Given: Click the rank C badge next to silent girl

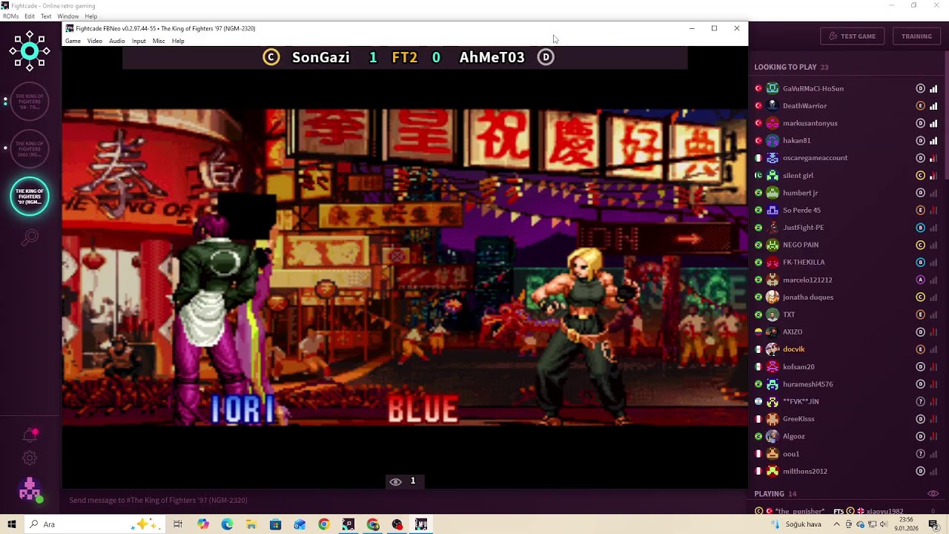Looking at the screenshot, I should [x=920, y=176].
